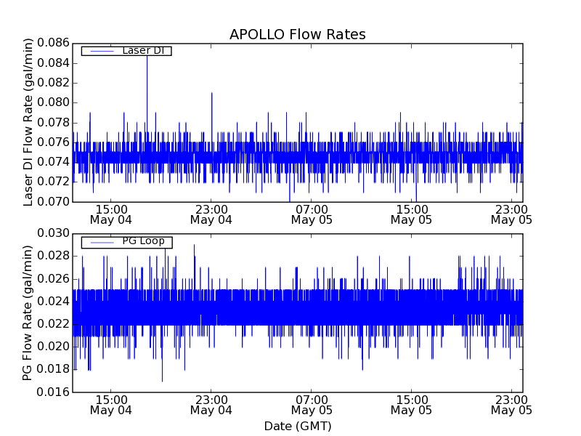Click the 0.081 spike peak in Laser DI plot

[x=211, y=93]
